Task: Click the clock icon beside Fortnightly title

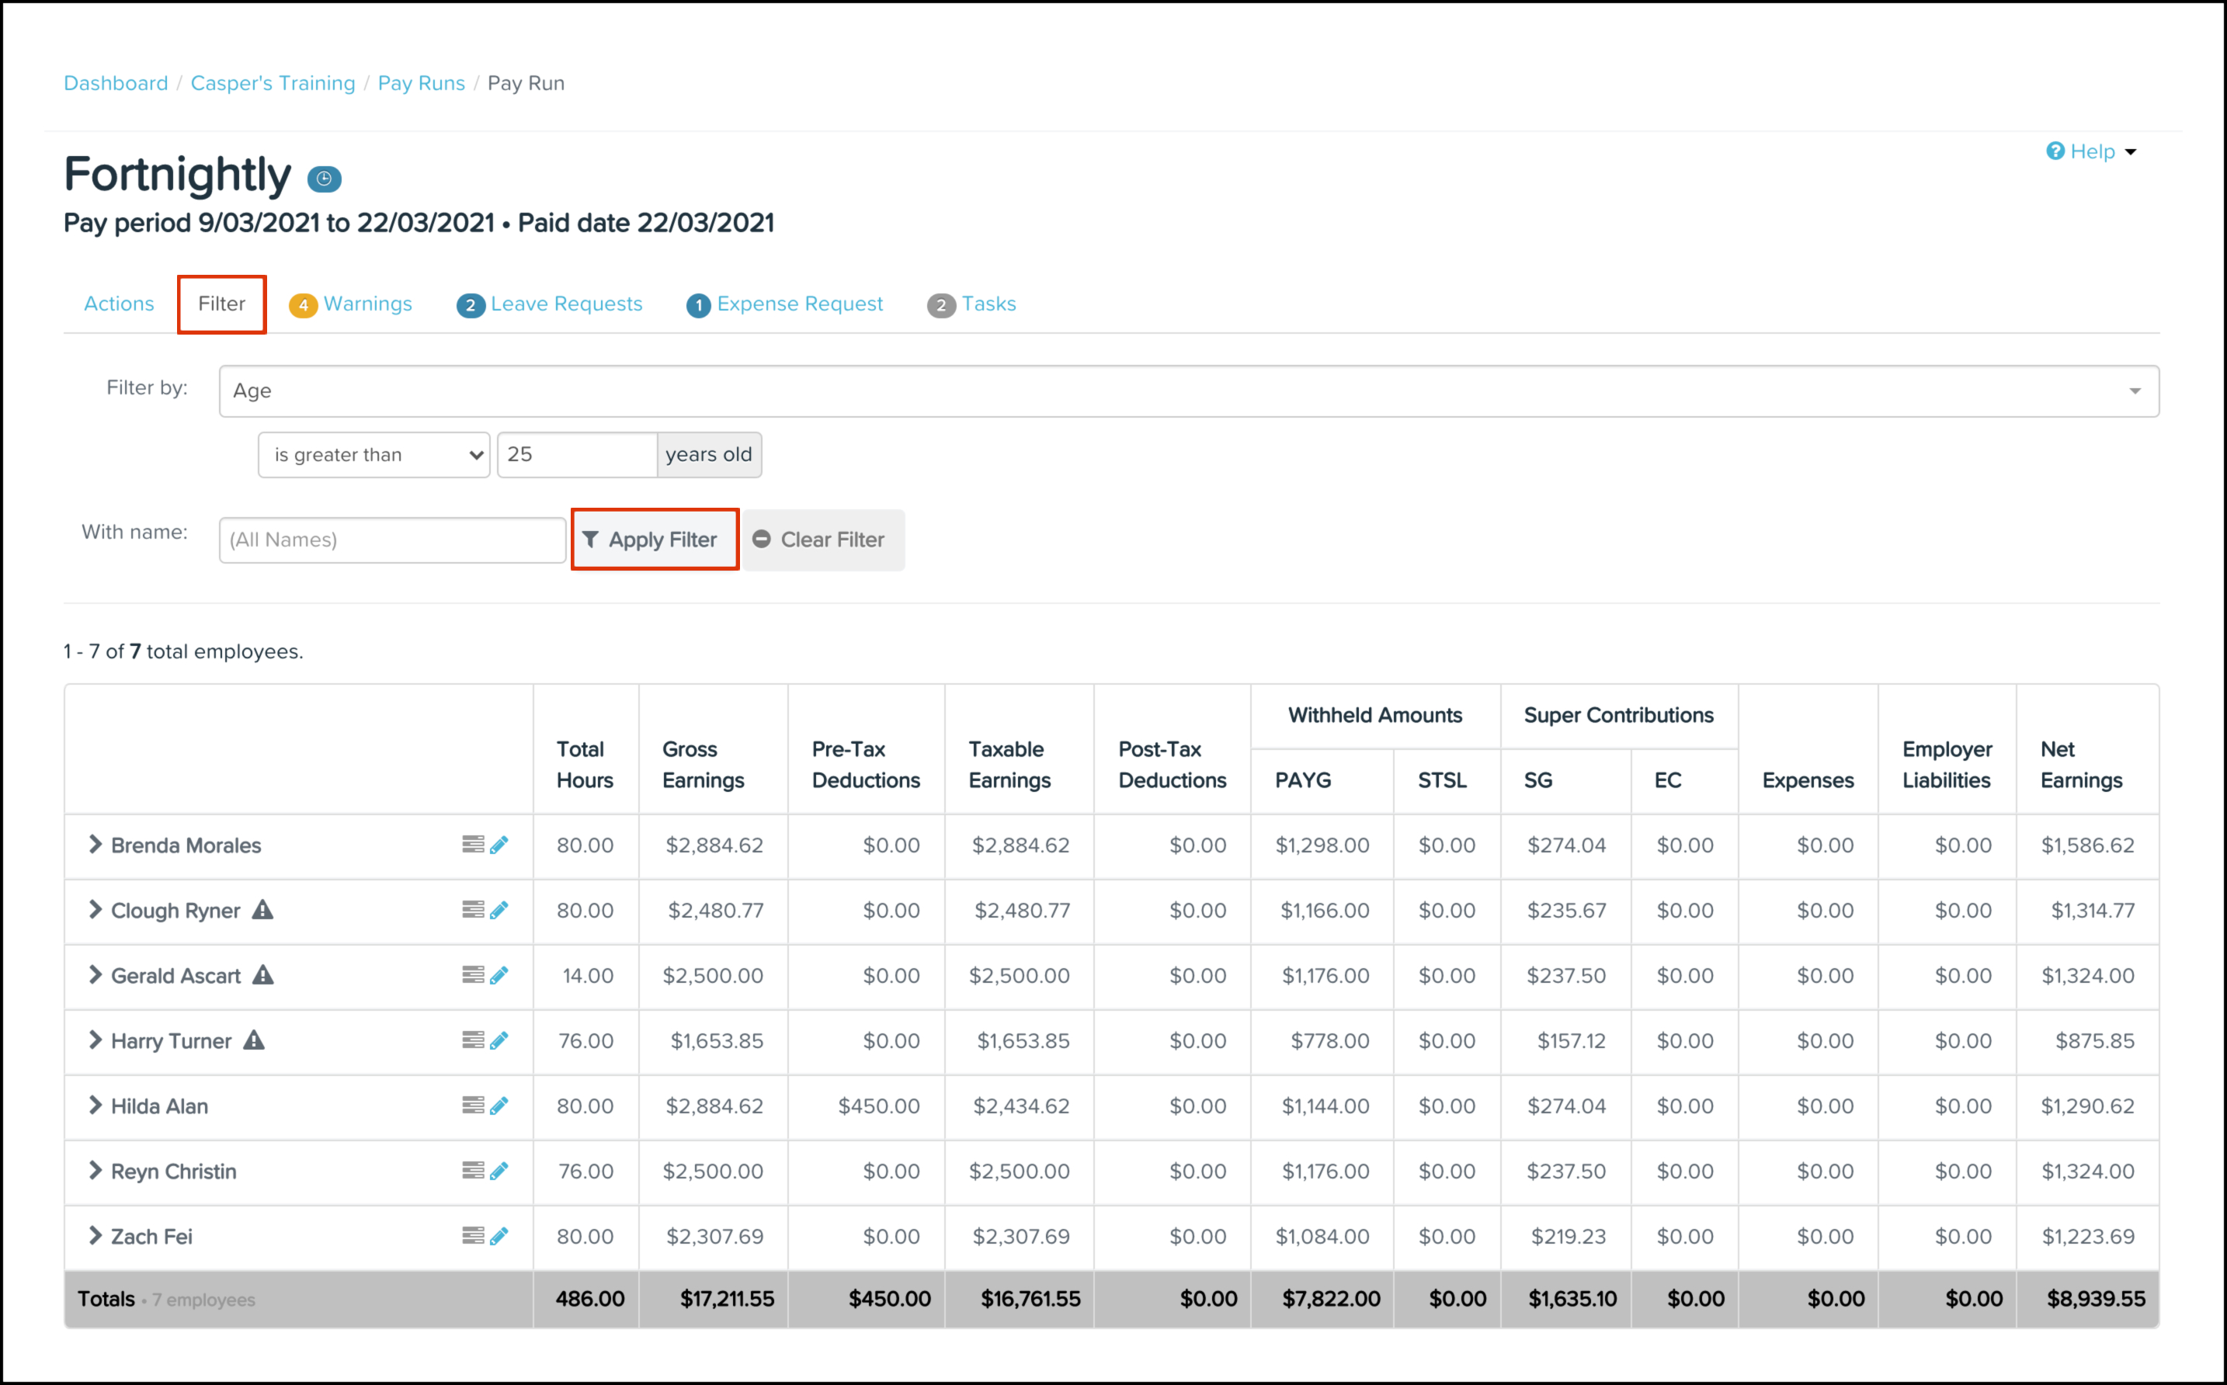Action: pyautogui.click(x=323, y=179)
